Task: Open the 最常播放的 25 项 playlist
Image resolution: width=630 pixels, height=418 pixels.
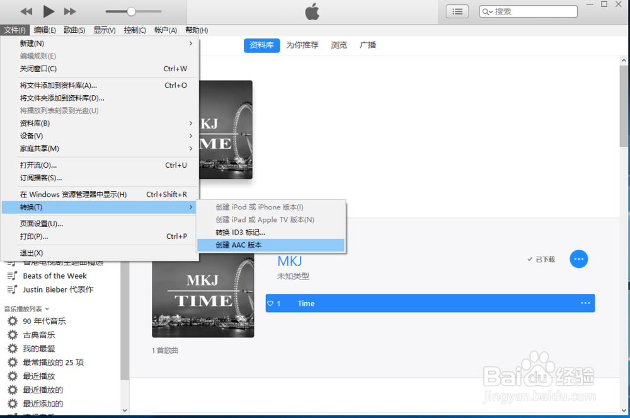Action: [x=54, y=363]
